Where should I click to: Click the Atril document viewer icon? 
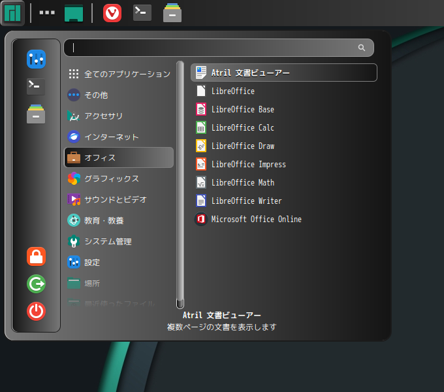(x=201, y=73)
